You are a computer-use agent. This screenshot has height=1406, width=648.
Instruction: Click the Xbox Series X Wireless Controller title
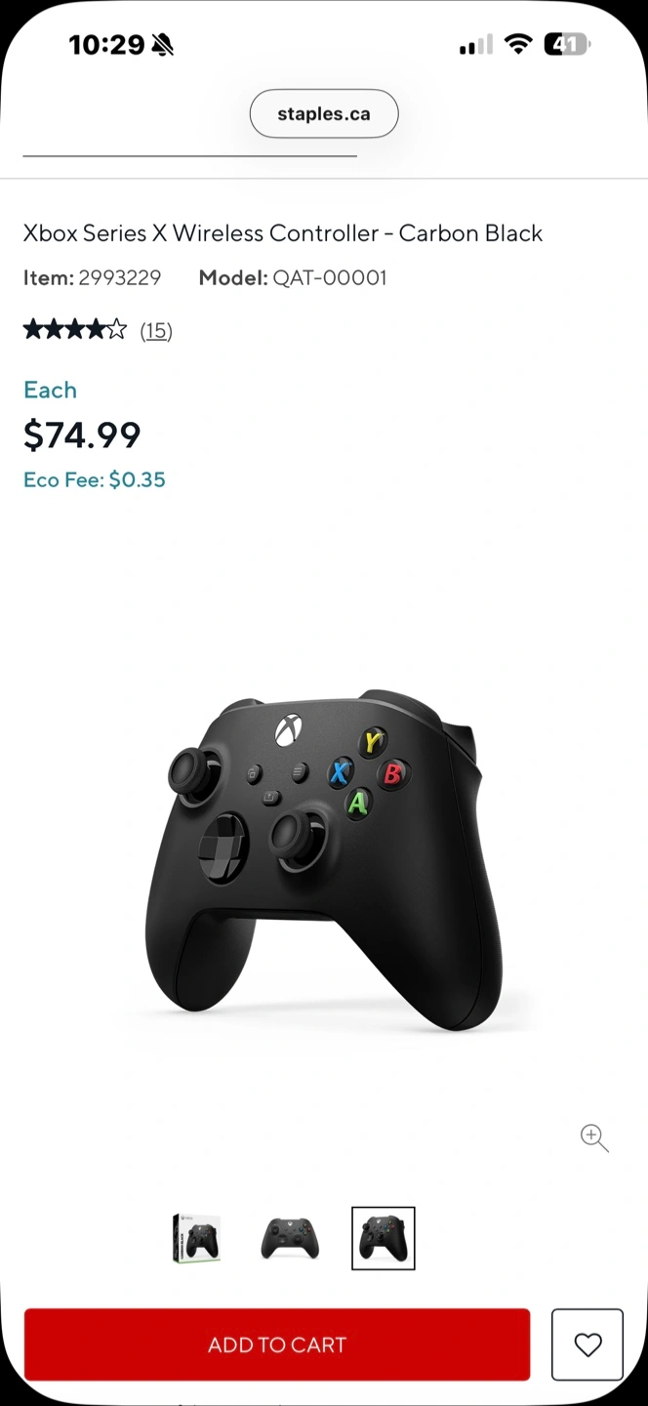pyautogui.click(x=283, y=233)
